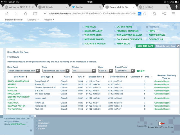Close the Winsome NED 118 tab
This screenshot has width=180, height=135.
33,7
